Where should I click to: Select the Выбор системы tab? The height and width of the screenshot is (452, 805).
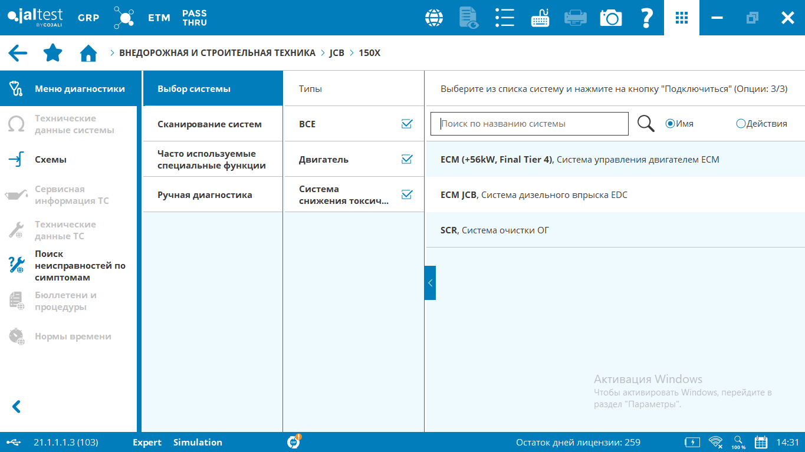213,89
